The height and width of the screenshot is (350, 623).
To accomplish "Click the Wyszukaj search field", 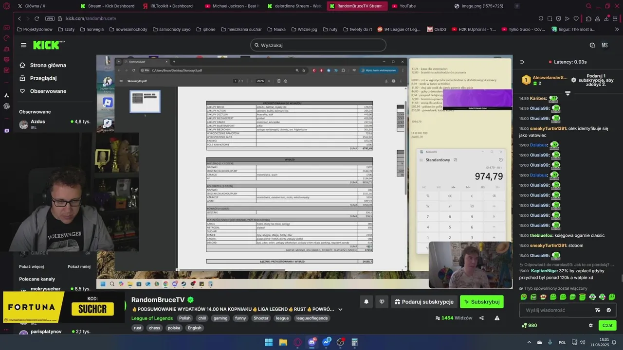I will pyautogui.click(x=318, y=45).
